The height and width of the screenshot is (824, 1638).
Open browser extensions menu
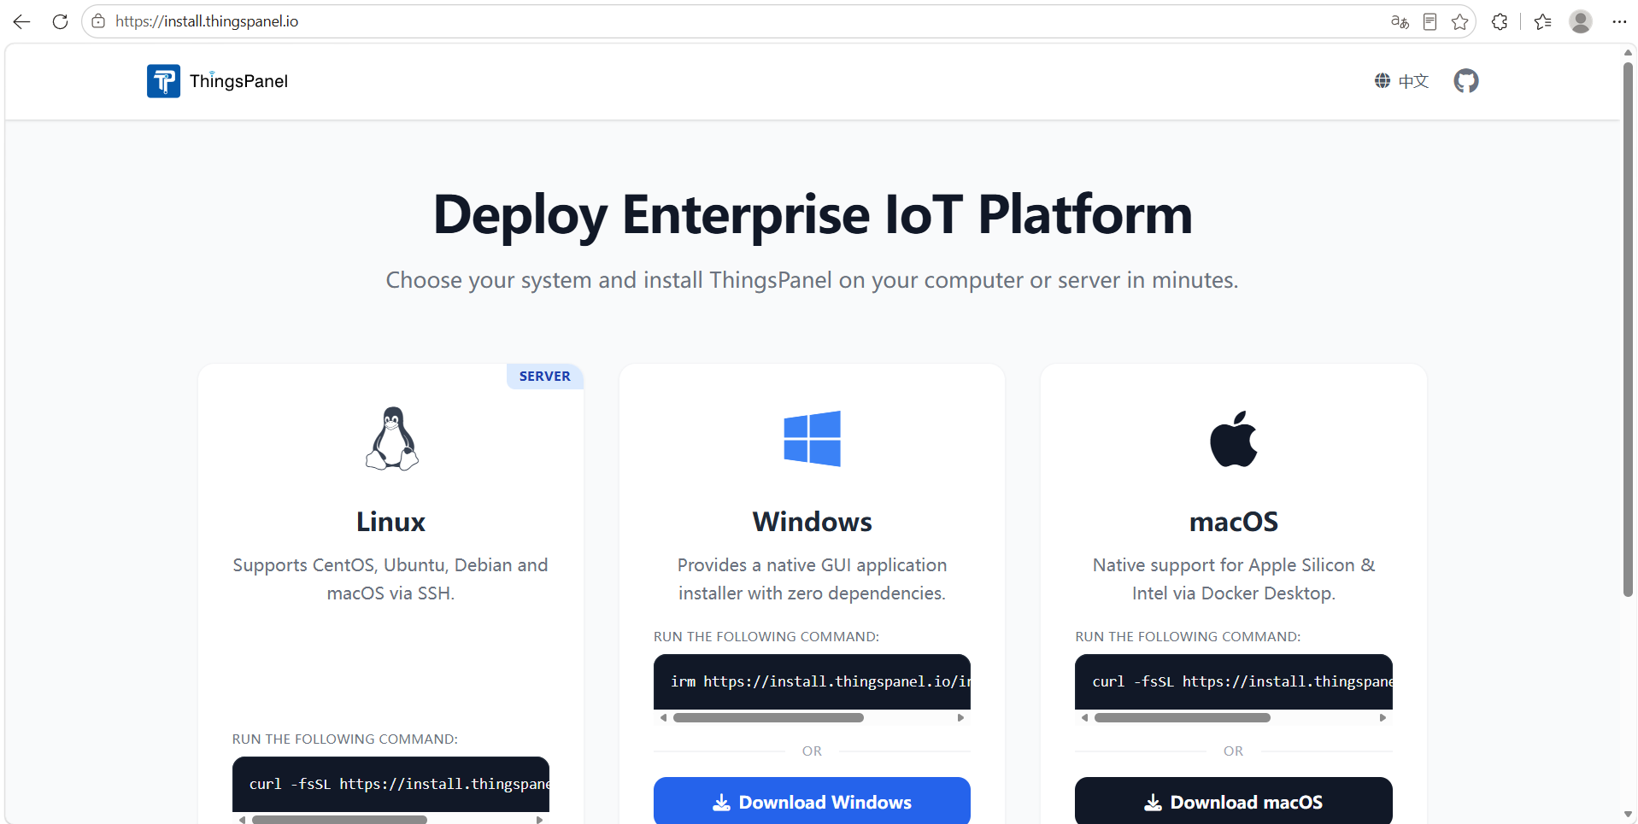click(x=1500, y=21)
